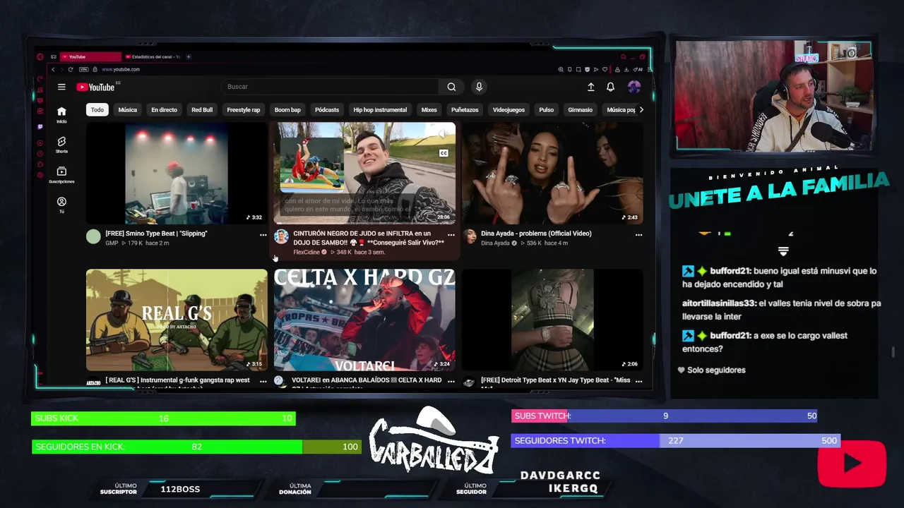The image size is (904, 508).
Task: Open the Smino Type Beat thumbnail
Action: (177, 173)
